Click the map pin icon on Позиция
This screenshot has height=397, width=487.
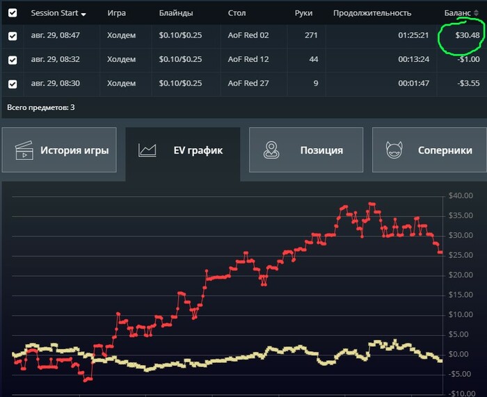point(271,150)
